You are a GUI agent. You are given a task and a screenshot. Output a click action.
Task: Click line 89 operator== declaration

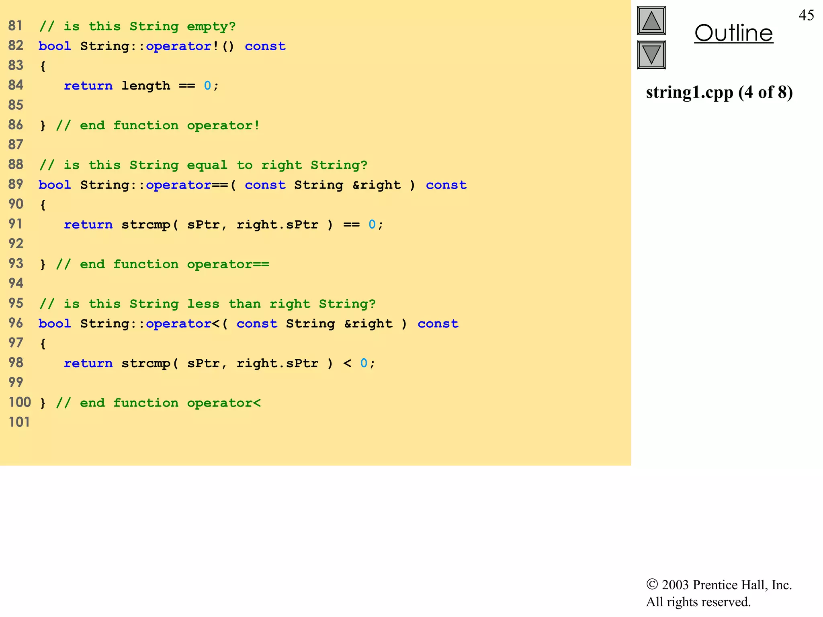pyautogui.click(x=252, y=185)
